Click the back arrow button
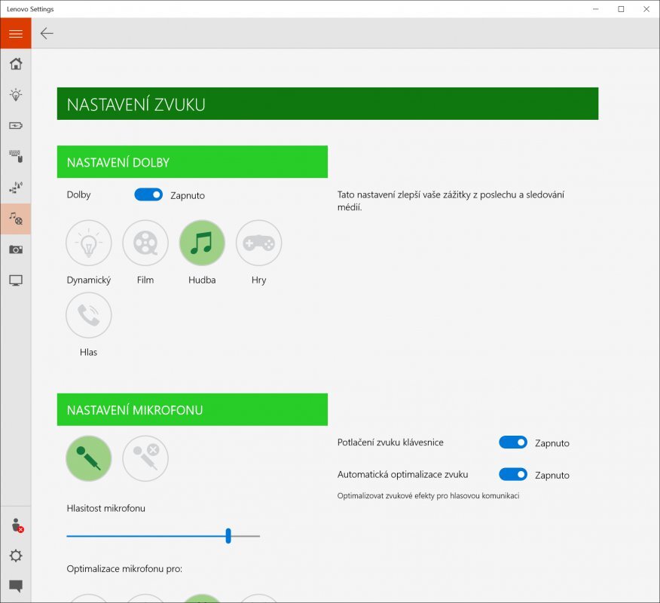 click(47, 33)
